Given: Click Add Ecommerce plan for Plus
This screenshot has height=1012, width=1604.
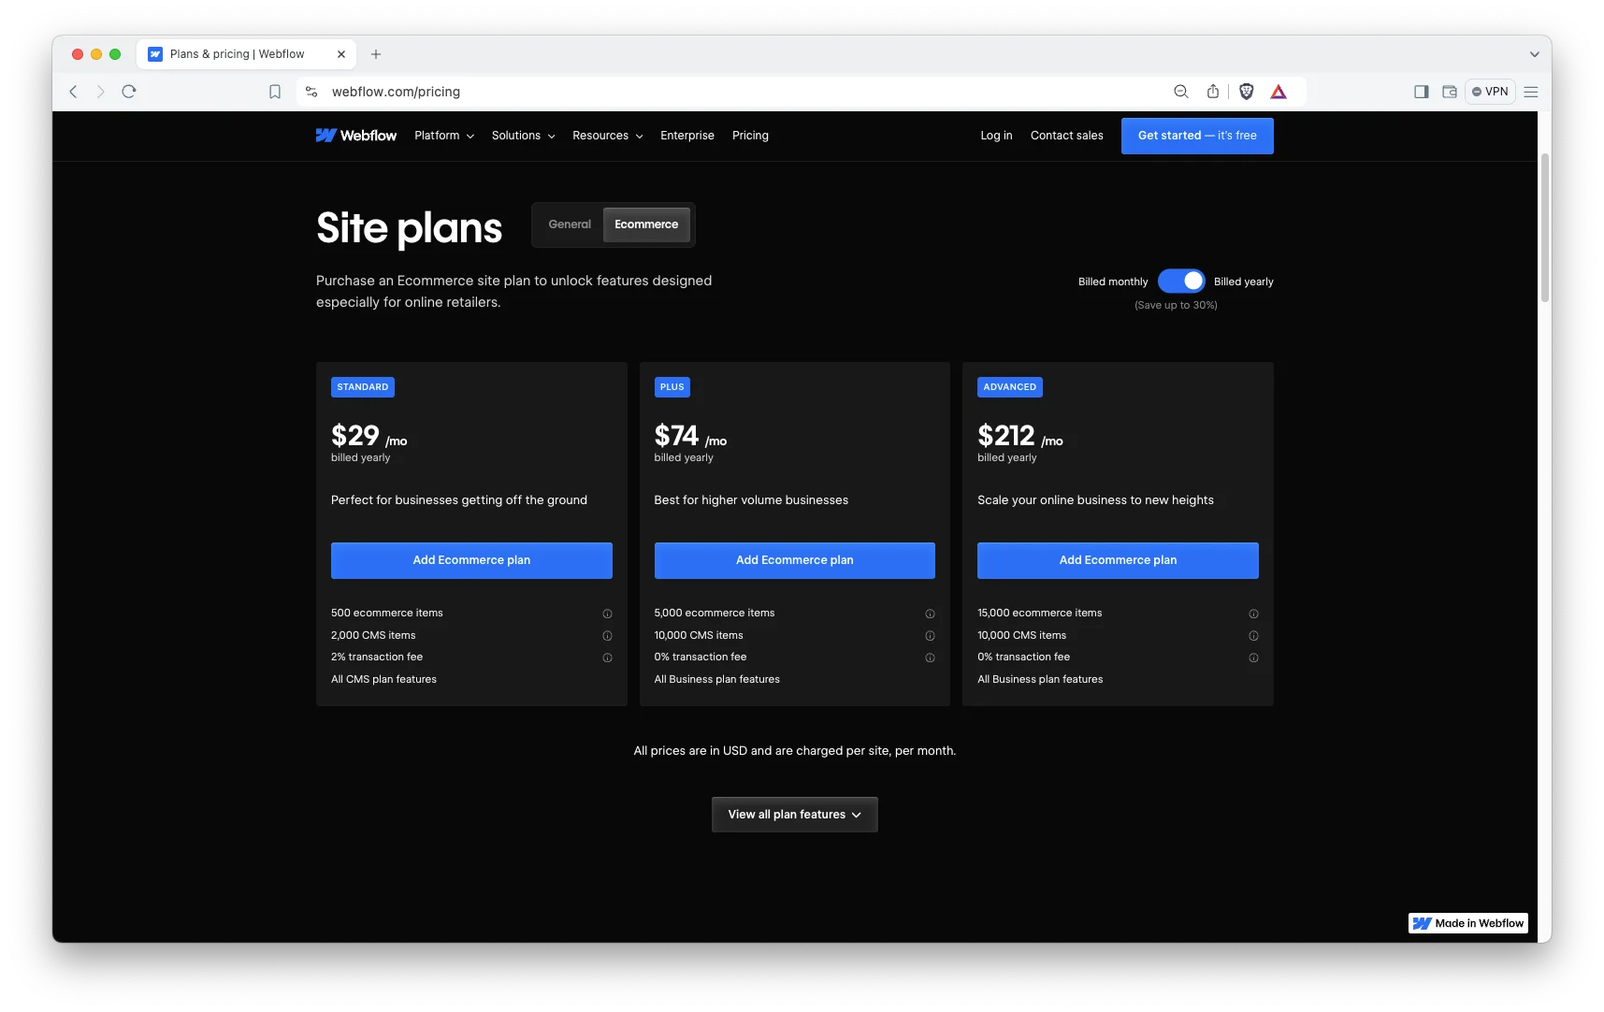Looking at the screenshot, I should coord(794,560).
